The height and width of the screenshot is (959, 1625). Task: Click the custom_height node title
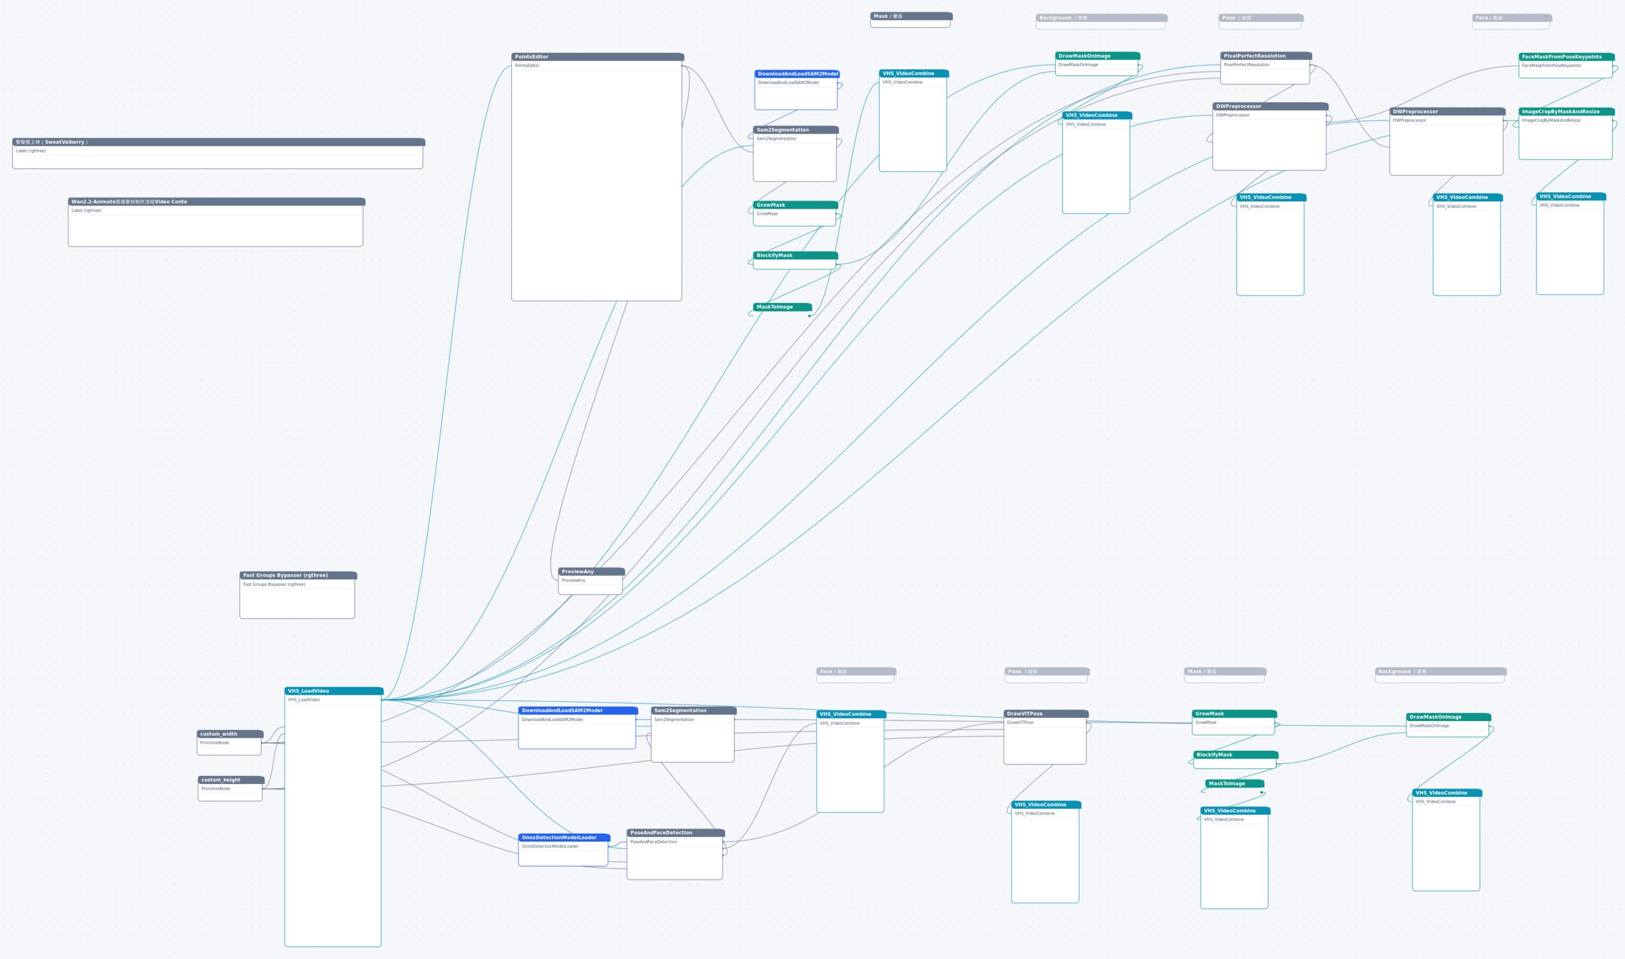pos(231,780)
